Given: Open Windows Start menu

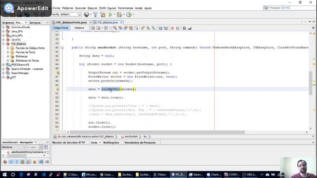Looking at the screenshot, I should pos(4,175).
